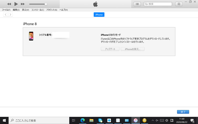
Task: Open File Explorer from taskbar
Action: (x=91, y=120)
